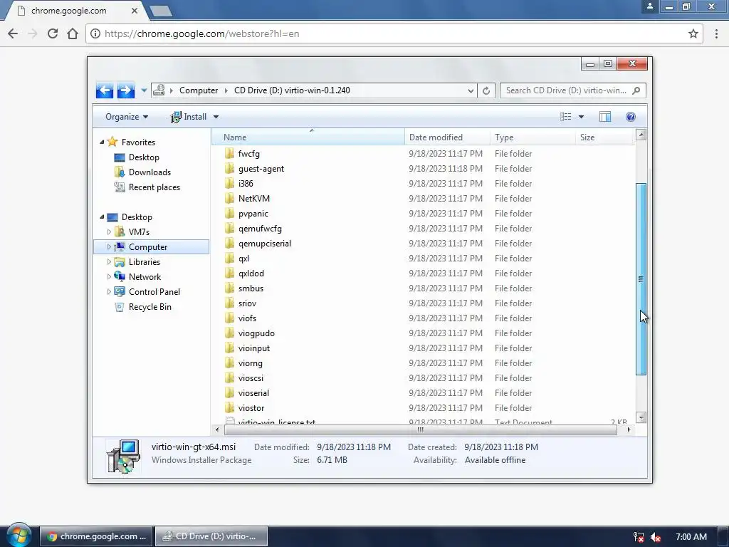Click the Search CD Drive input field
Viewport: 729px width, 547px height.
click(x=566, y=90)
